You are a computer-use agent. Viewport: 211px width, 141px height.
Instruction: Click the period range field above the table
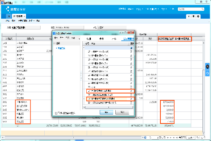70,28
